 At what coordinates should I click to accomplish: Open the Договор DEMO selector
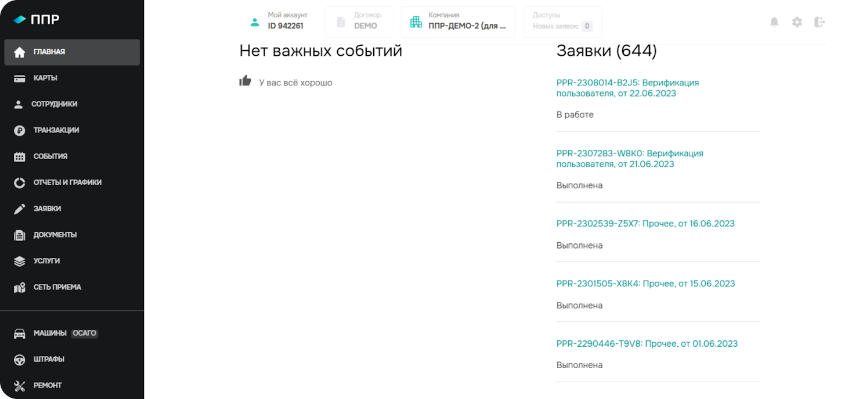[x=359, y=22]
